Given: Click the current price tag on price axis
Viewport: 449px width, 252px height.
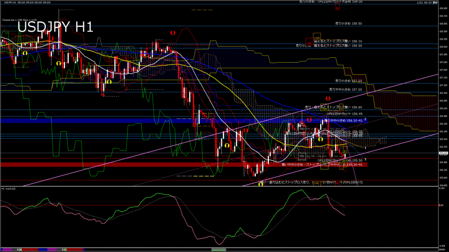Looking at the screenshot, I should coord(442,153).
